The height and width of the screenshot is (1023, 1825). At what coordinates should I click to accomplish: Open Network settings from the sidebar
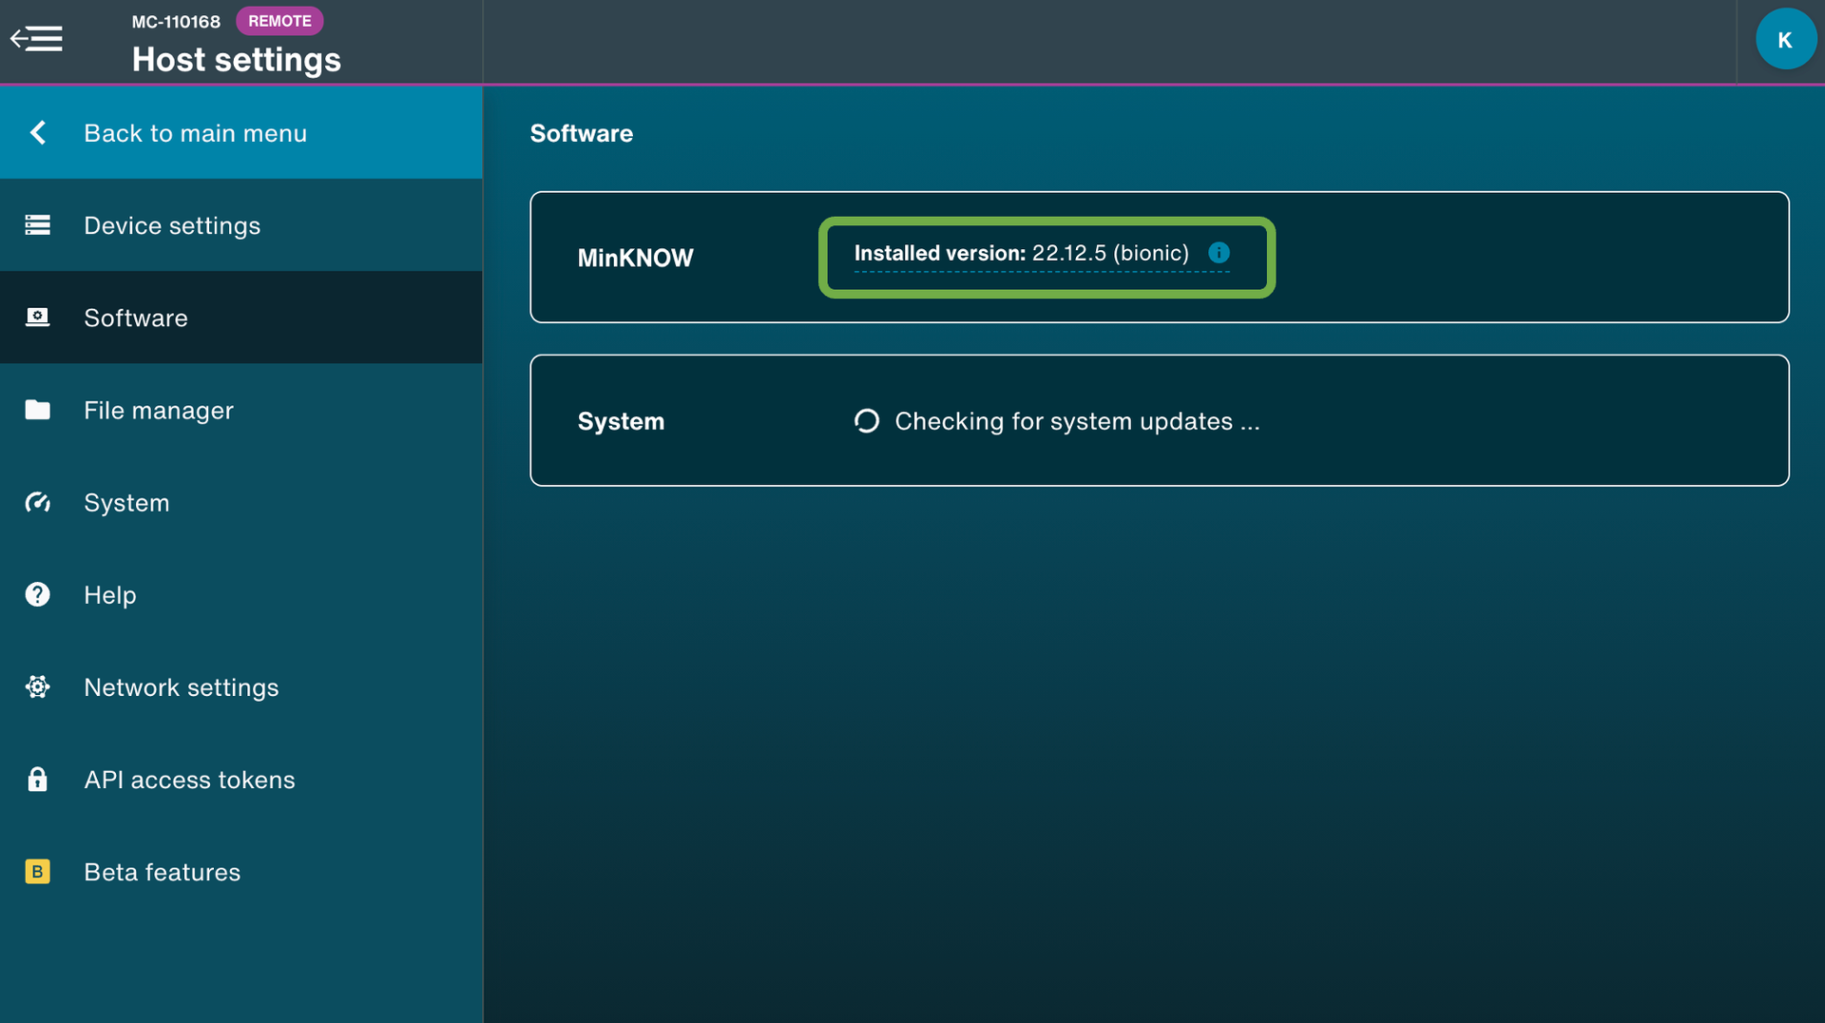pos(182,686)
